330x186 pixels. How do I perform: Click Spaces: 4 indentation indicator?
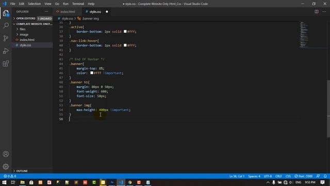[x=254, y=176]
